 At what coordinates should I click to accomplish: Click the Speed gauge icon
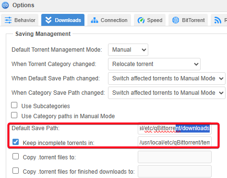pyautogui.click(x=141, y=20)
